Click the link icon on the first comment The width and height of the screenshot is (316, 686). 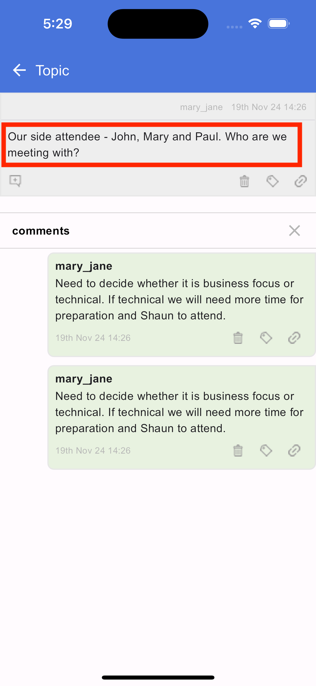tap(294, 338)
